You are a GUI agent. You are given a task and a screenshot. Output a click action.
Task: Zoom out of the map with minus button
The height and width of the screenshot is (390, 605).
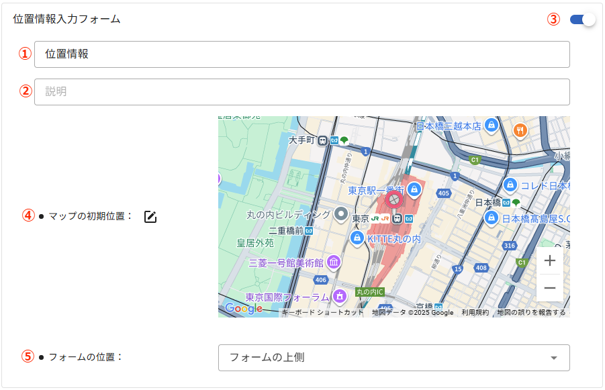(549, 288)
